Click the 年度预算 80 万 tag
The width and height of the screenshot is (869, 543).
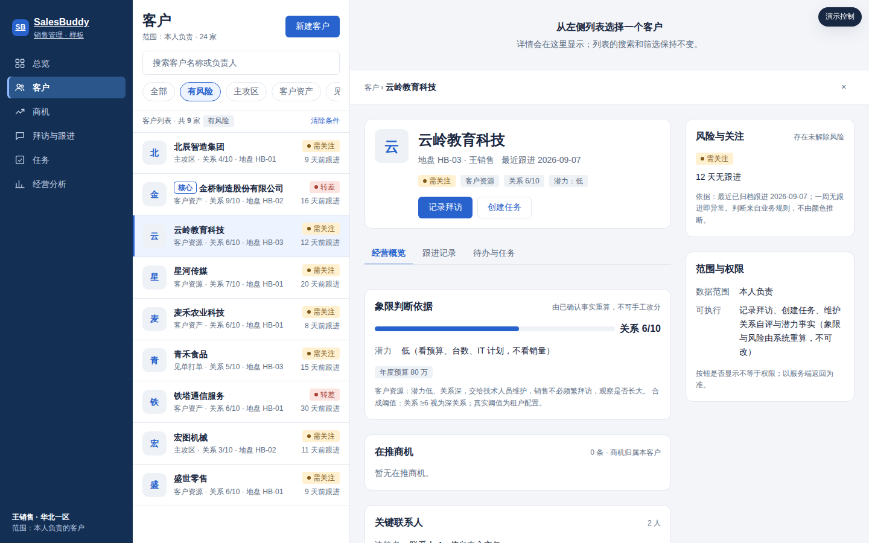point(404,372)
